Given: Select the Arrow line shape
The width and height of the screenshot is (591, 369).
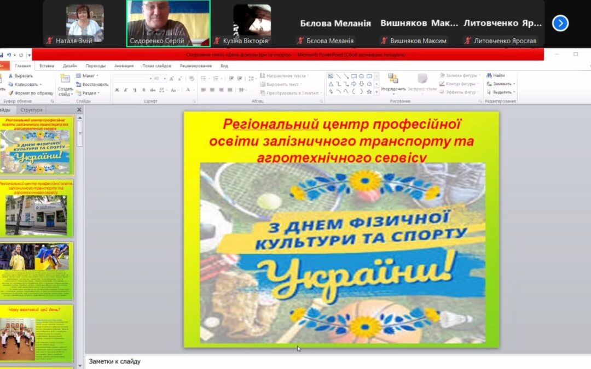Looking at the screenshot, I should (x=346, y=76).
